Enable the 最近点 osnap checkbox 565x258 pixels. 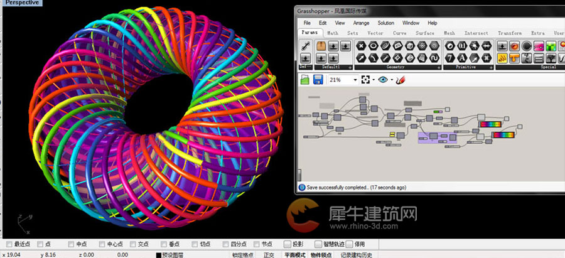[9, 244]
